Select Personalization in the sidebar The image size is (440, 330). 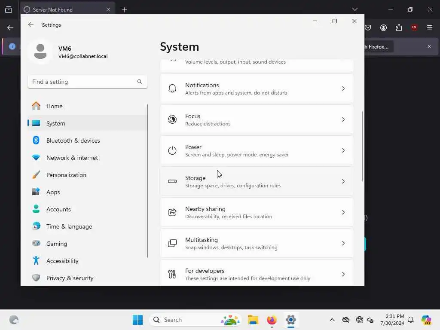pos(87,175)
